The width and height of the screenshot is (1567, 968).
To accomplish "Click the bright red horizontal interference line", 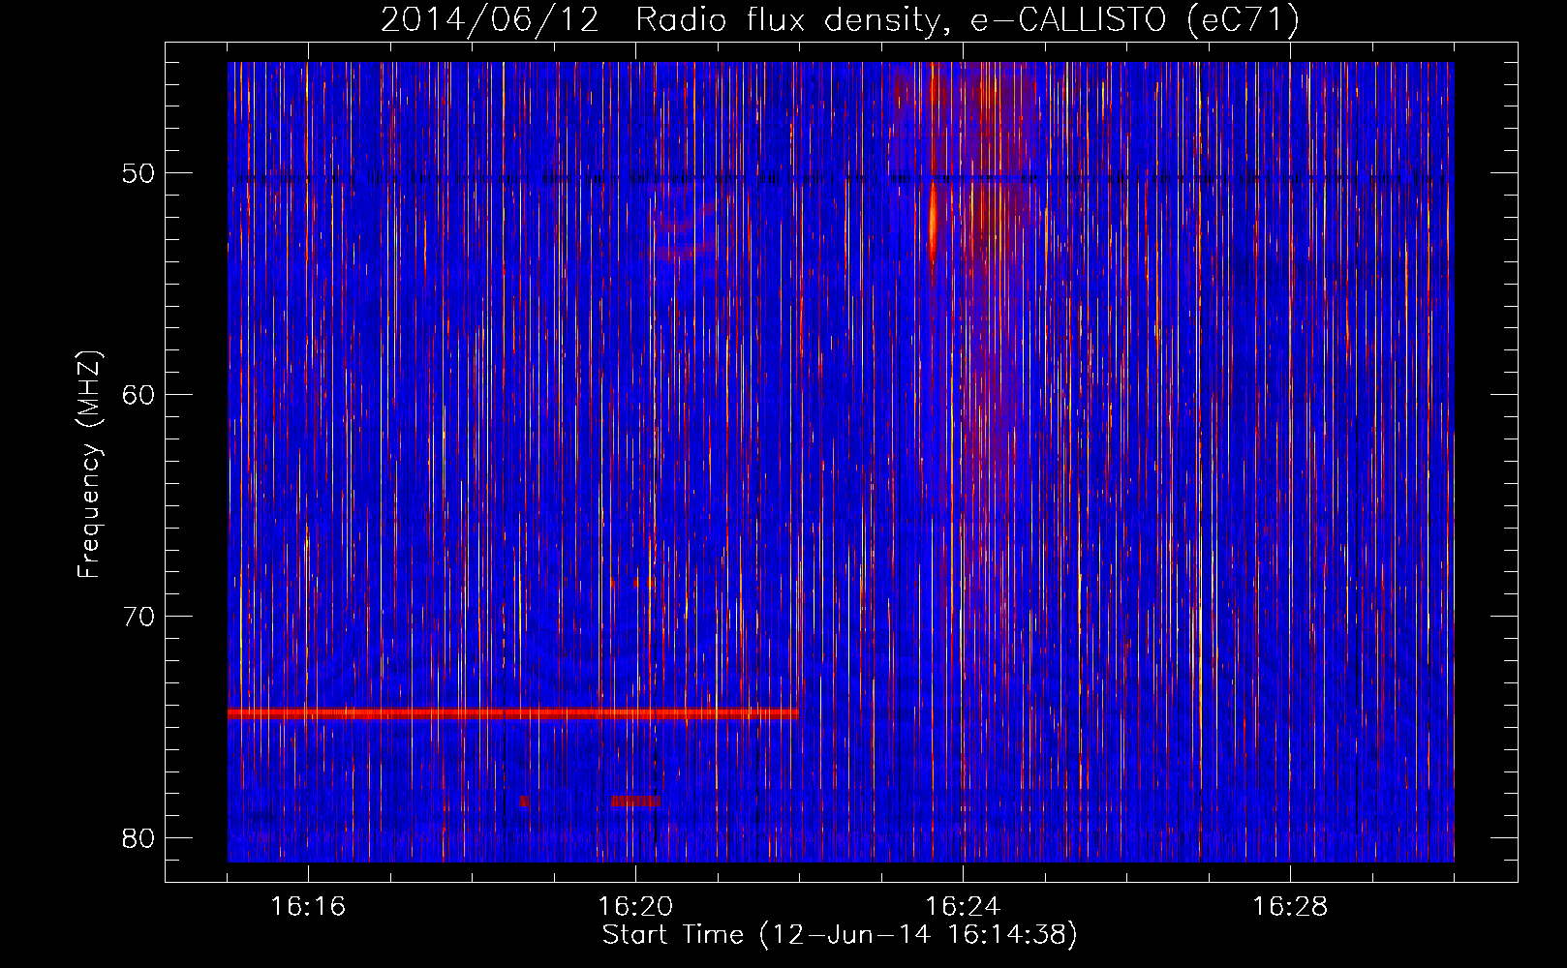I will (x=513, y=713).
